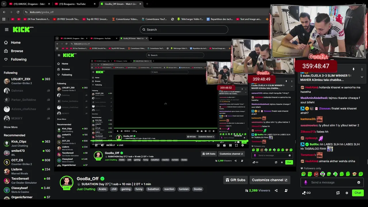Click the KICK logo

[x=23, y=29]
